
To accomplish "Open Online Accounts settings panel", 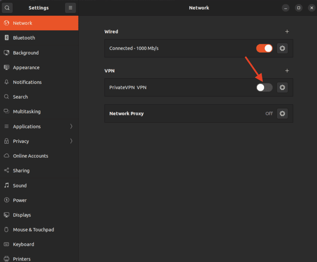I will click(31, 156).
